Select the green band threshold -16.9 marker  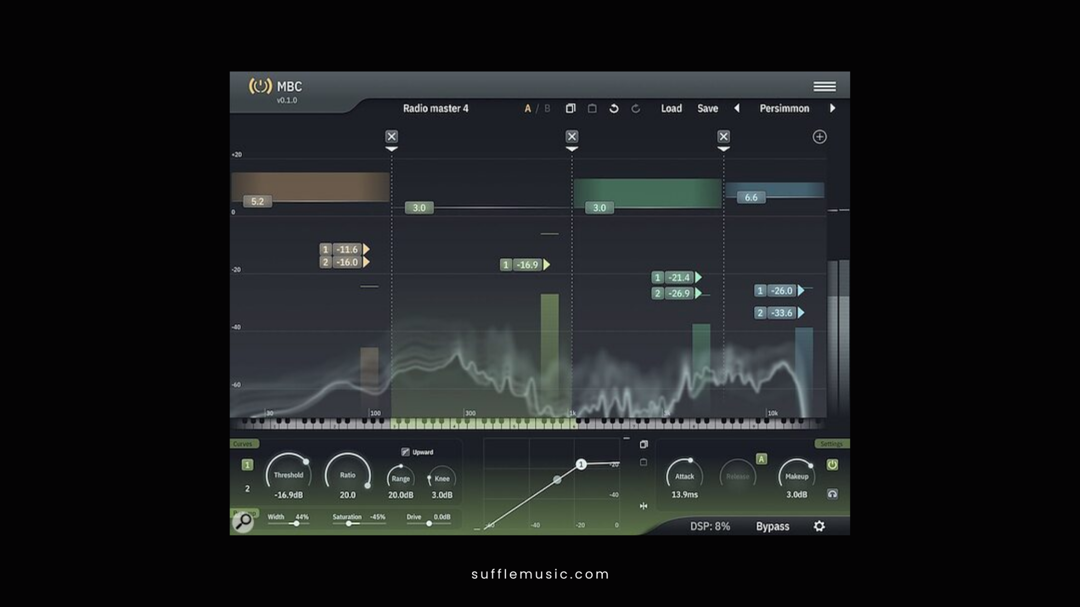[525, 265]
